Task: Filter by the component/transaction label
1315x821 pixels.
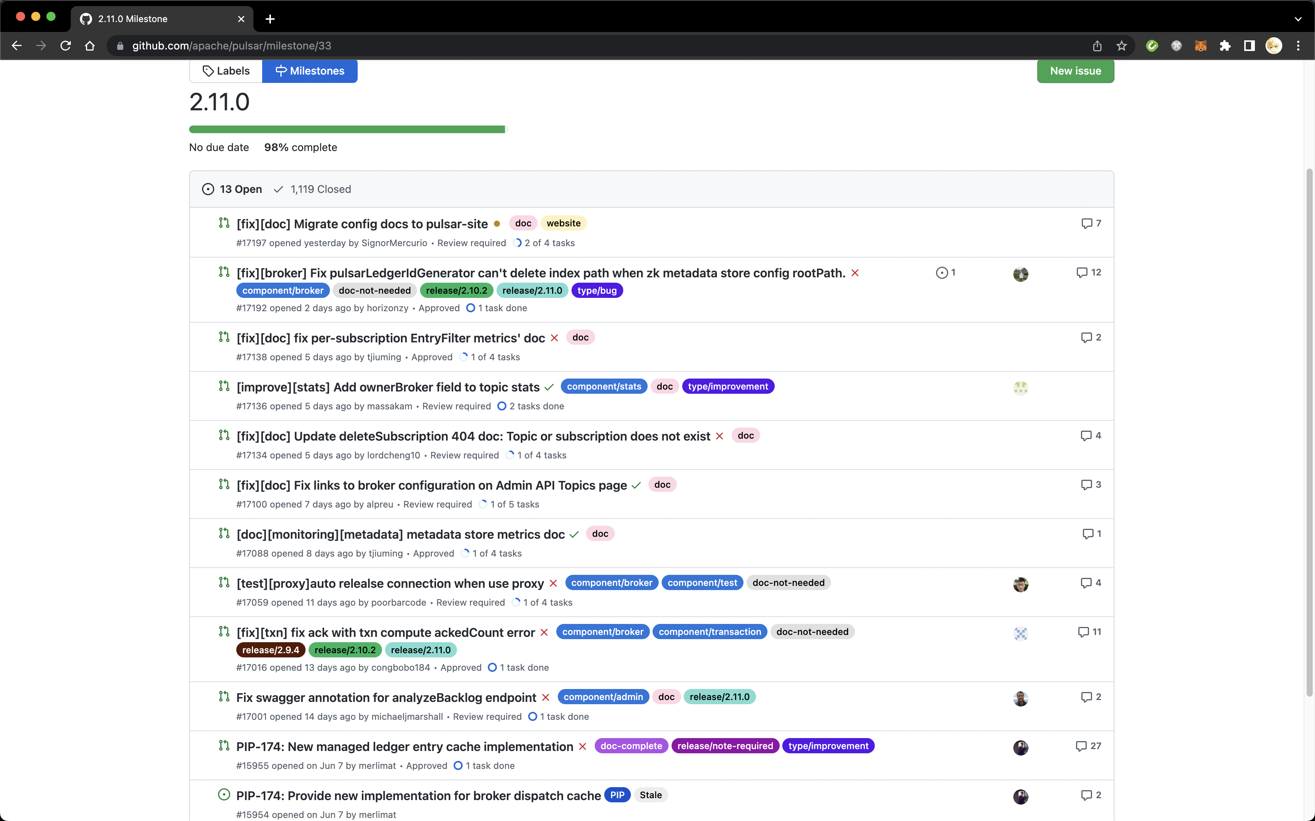Action: [710, 632]
